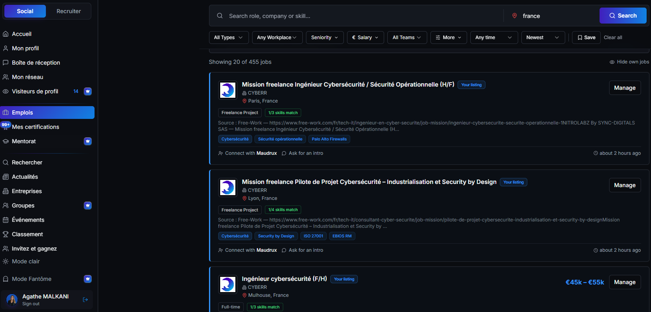Click crown badge beside Mode Fantôme
This screenshot has width=651, height=312.
88,279
